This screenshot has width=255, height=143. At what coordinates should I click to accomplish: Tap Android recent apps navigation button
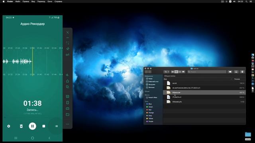16,138
